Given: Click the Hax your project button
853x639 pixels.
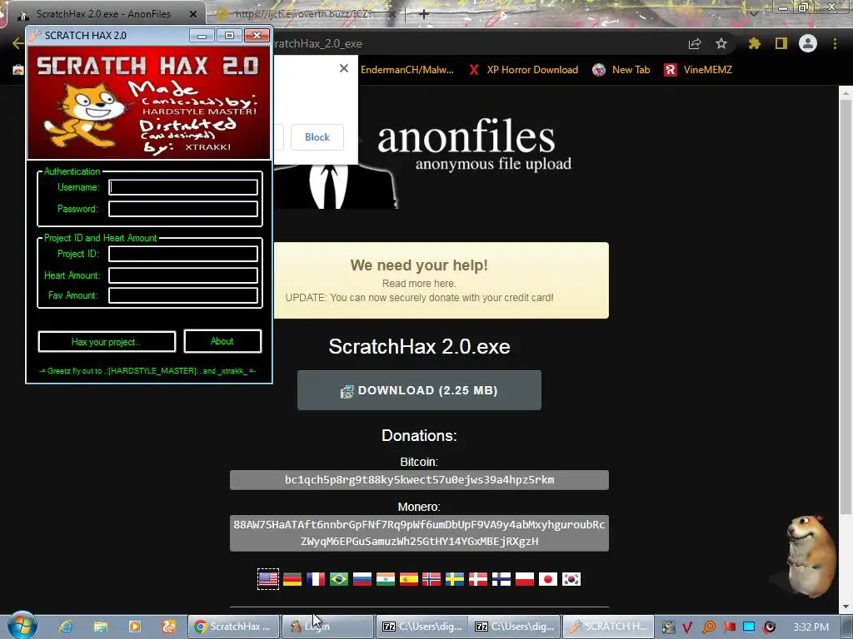Looking at the screenshot, I should point(107,342).
